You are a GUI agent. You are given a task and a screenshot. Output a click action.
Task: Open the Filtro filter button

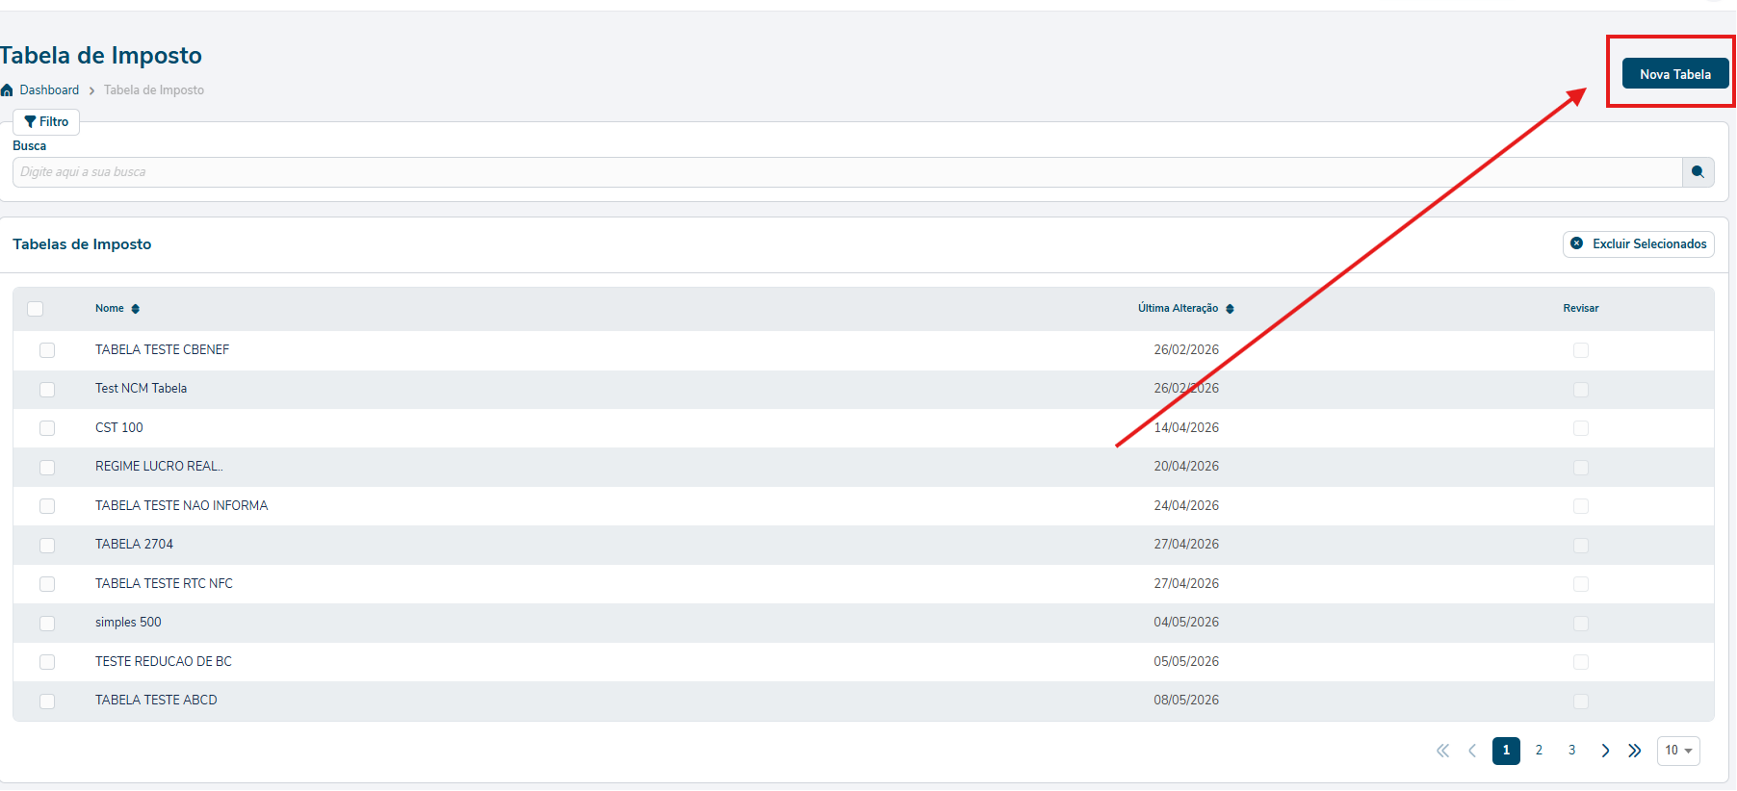46,122
